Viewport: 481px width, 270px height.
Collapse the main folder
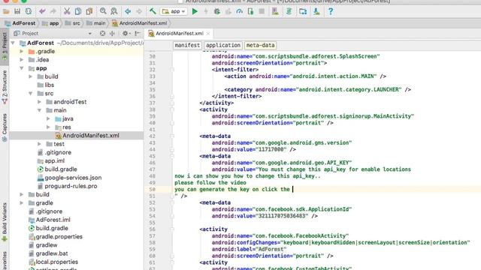[x=39, y=110]
